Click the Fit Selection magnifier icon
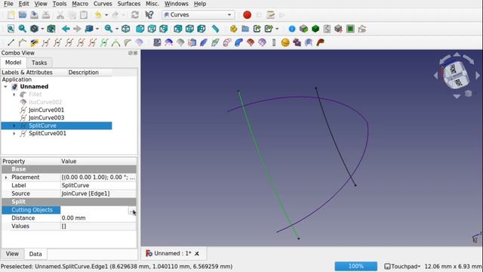The image size is (483, 272). 22,29
